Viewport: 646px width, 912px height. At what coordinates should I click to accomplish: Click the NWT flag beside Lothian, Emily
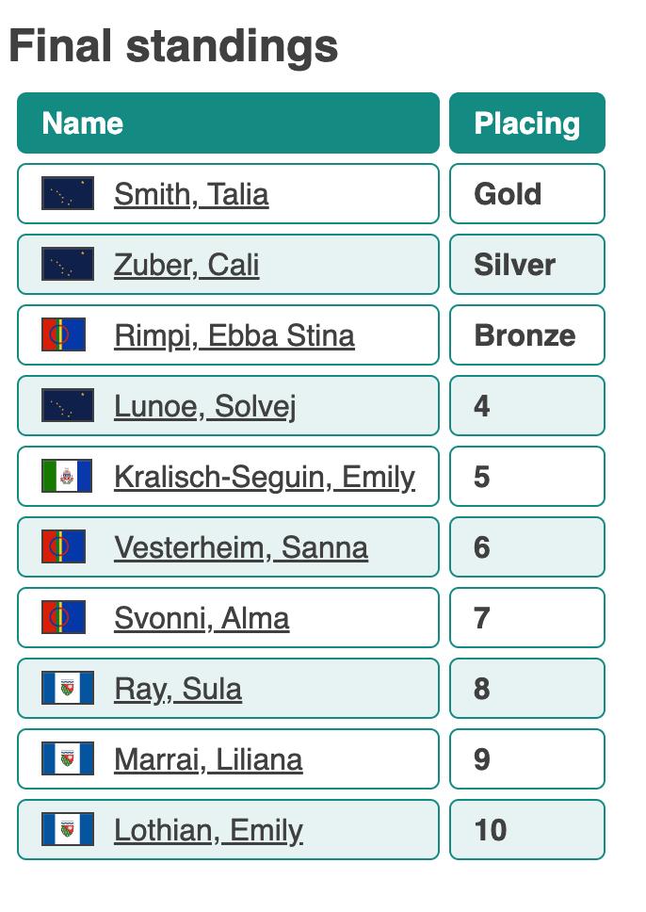[68, 830]
